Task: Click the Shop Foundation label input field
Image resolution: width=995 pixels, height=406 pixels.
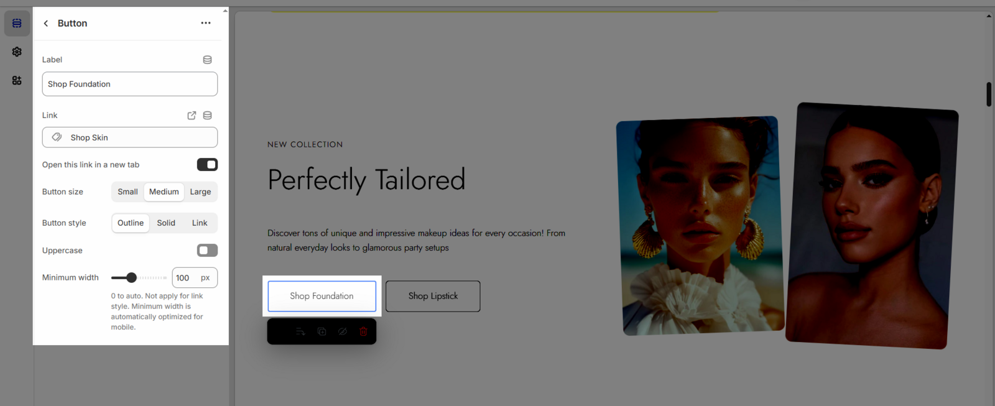Action: point(129,84)
